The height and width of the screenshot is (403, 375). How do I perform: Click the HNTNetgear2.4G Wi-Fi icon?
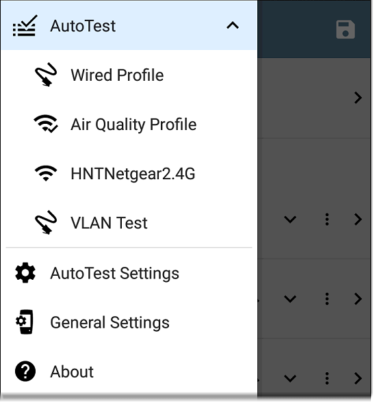pyautogui.click(x=46, y=173)
